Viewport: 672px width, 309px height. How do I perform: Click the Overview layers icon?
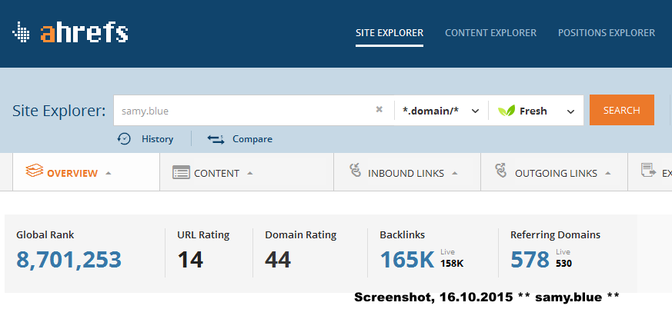coord(35,171)
